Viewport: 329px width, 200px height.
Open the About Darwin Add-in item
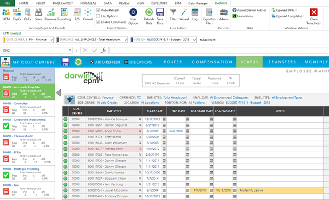click(249, 10)
